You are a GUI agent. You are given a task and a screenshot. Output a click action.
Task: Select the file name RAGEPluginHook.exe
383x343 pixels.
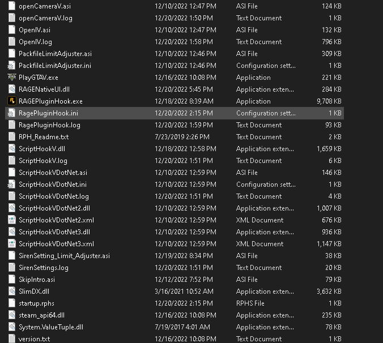pyautogui.click(x=50, y=101)
